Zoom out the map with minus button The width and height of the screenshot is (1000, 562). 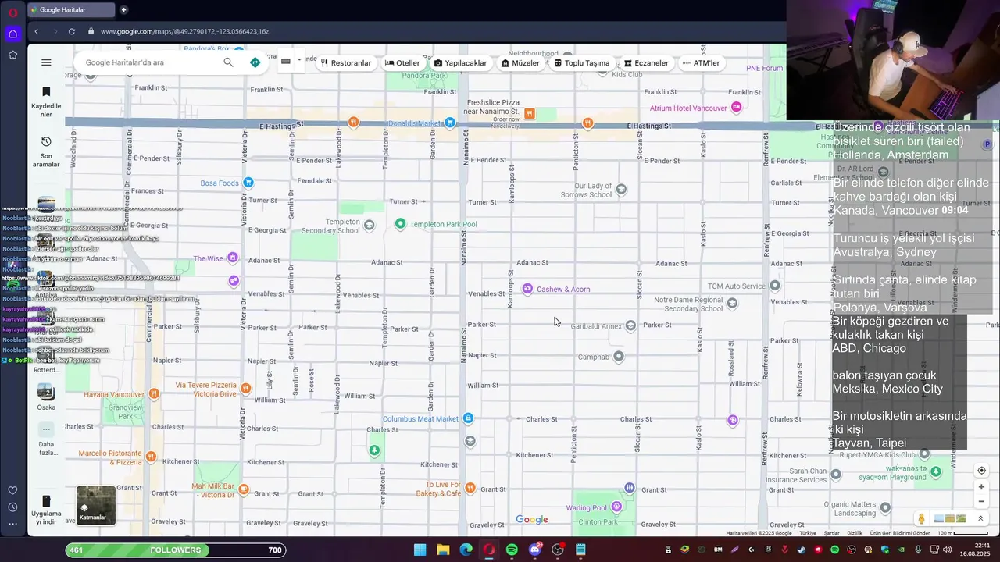pos(982,502)
